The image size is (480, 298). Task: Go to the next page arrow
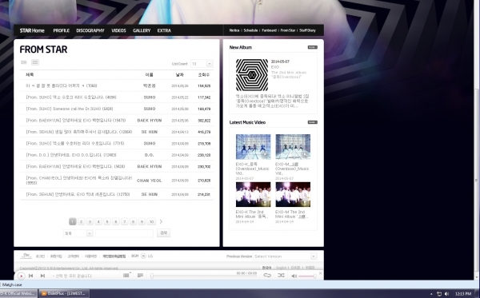click(x=161, y=221)
